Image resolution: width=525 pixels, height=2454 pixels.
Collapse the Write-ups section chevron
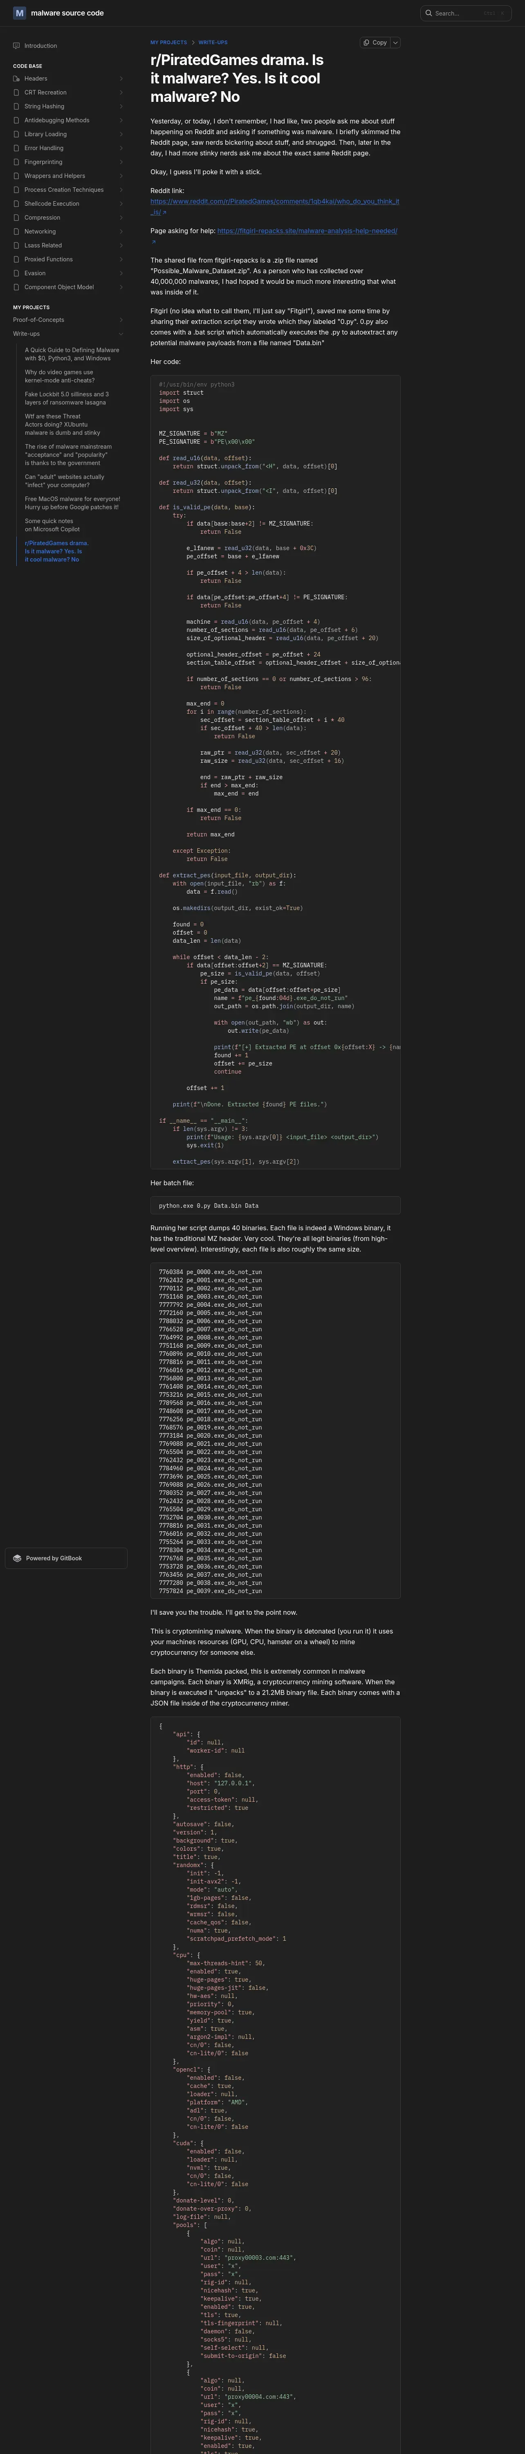[x=121, y=335]
